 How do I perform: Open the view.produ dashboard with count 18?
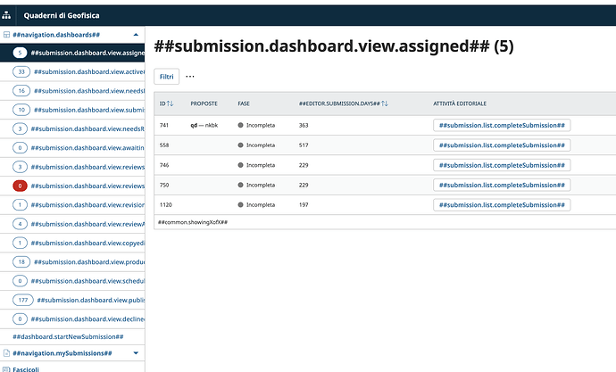tap(72, 262)
